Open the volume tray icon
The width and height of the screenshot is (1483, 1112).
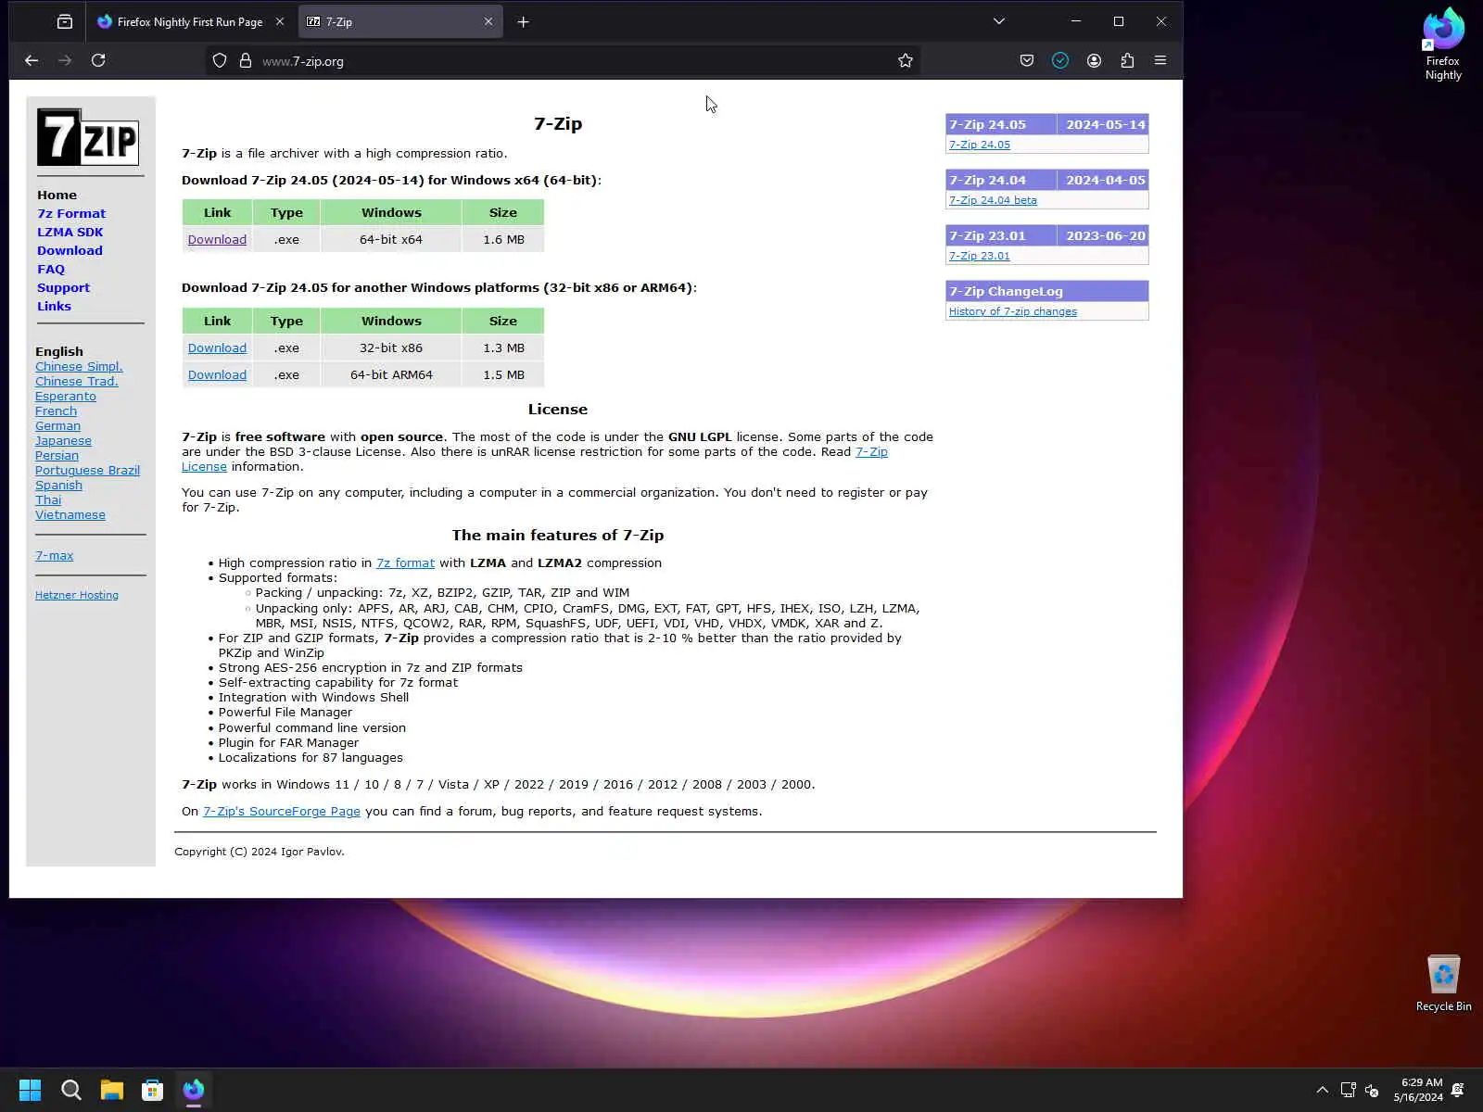[x=1373, y=1090]
